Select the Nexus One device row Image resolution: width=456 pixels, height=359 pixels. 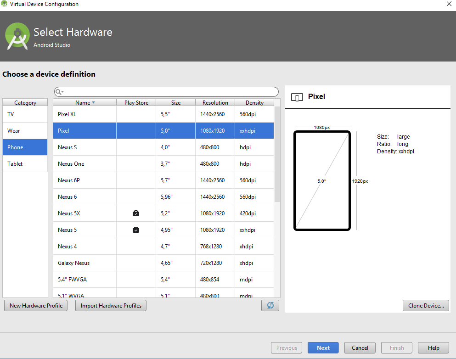tap(163, 163)
